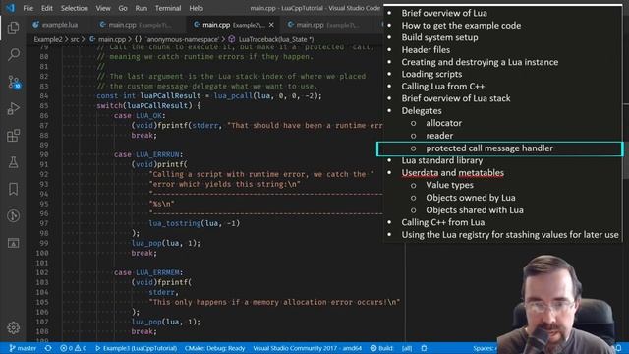Image resolution: width=629 pixels, height=354 pixels.
Task: Open the Explorer view in the activity bar
Action: pyautogui.click(x=13, y=28)
